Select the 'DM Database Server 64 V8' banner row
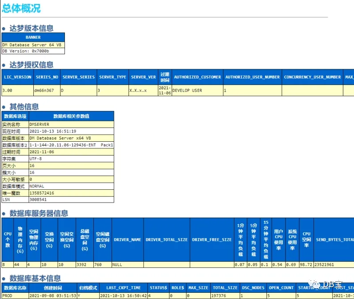 coord(33,45)
